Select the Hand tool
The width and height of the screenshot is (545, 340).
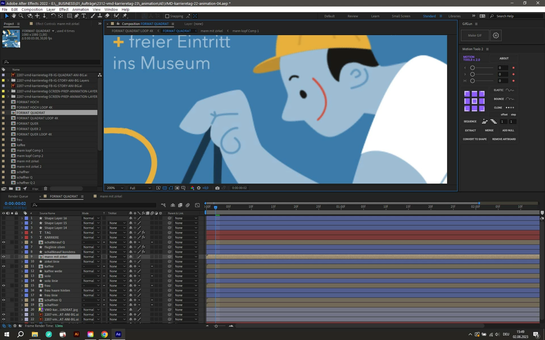(14, 16)
